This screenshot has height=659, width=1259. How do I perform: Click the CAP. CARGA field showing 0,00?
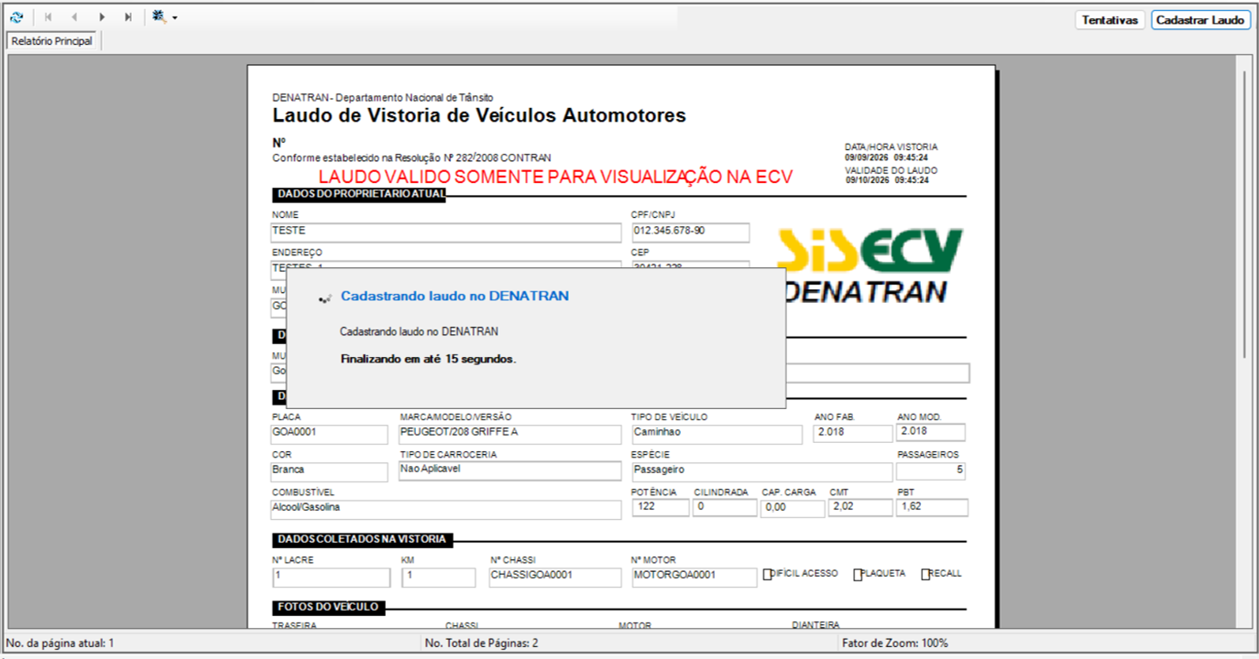pyautogui.click(x=793, y=508)
